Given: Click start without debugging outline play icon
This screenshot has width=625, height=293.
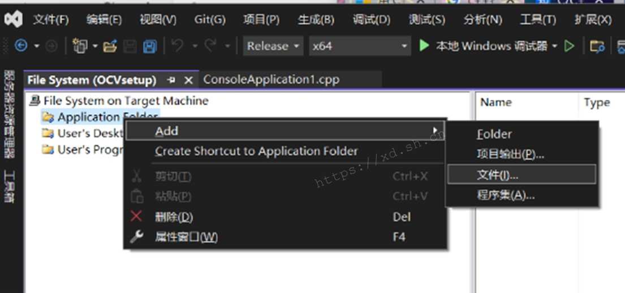Looking at the screenshot, I should (x=569, y=46).
